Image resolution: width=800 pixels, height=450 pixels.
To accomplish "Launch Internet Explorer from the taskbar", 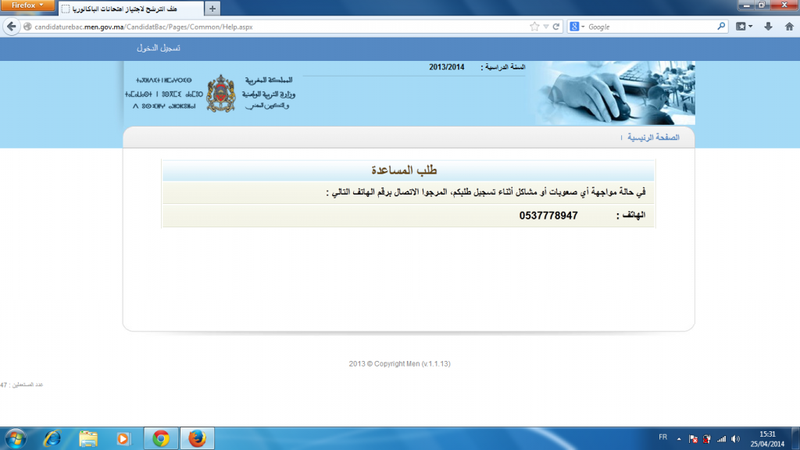I will click(x=52, y=439).
